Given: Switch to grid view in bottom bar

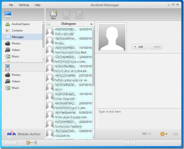Looking at the screenshot, I should click(x=133, y=143).
